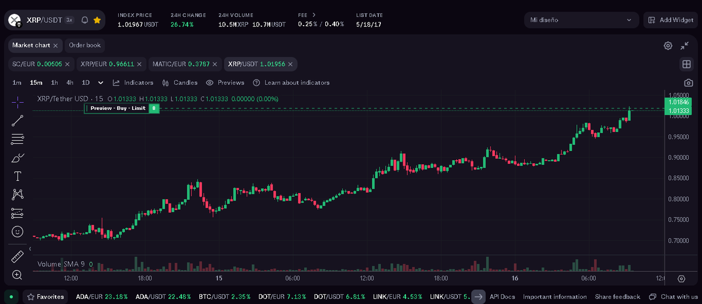Open the Mi diseño layout dropdown
This screenshot has height=304, width=702.
(x=581, y=20)
